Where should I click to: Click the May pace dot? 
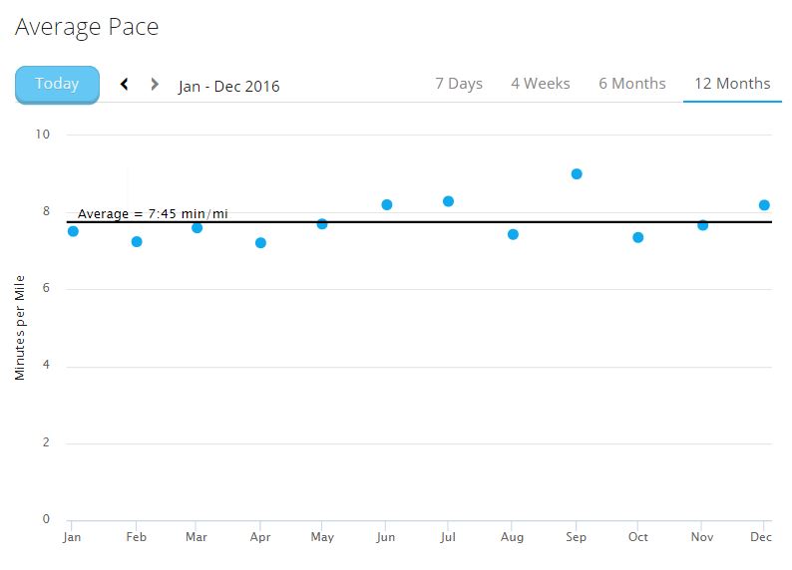pyautogui.click(x=322, y=224)
